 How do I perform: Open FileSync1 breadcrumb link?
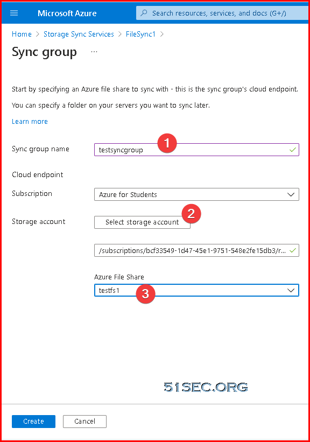coord(140,34)
